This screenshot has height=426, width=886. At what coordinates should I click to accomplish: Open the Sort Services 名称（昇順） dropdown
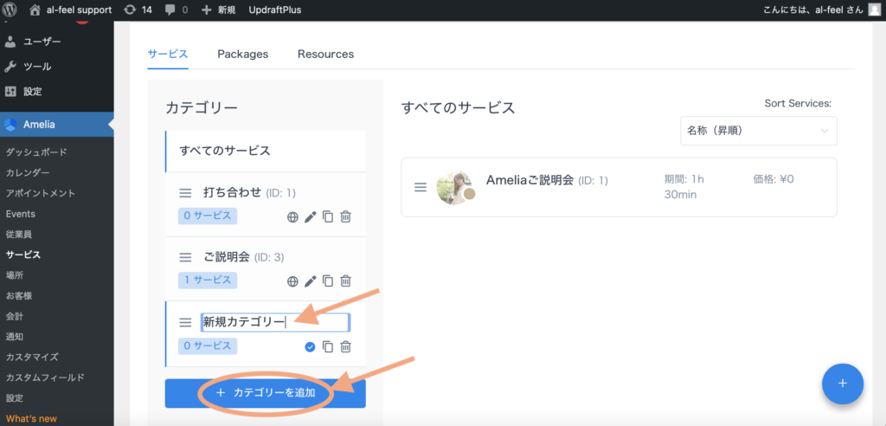coord(758,131)
